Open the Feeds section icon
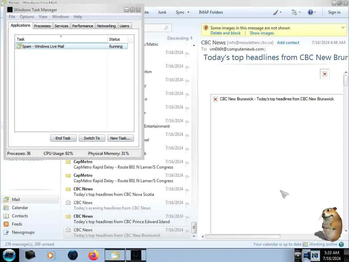The image size is (349, 262). pyautogui.click(x=6, y=224)
